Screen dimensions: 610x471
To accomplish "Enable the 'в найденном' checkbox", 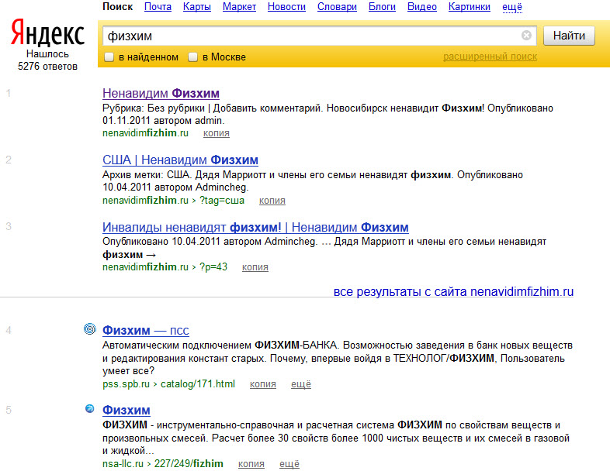I will (109, 57).
